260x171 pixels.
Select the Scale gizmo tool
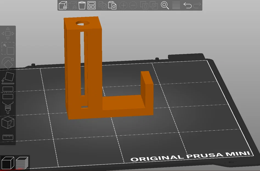coord(8,48)
